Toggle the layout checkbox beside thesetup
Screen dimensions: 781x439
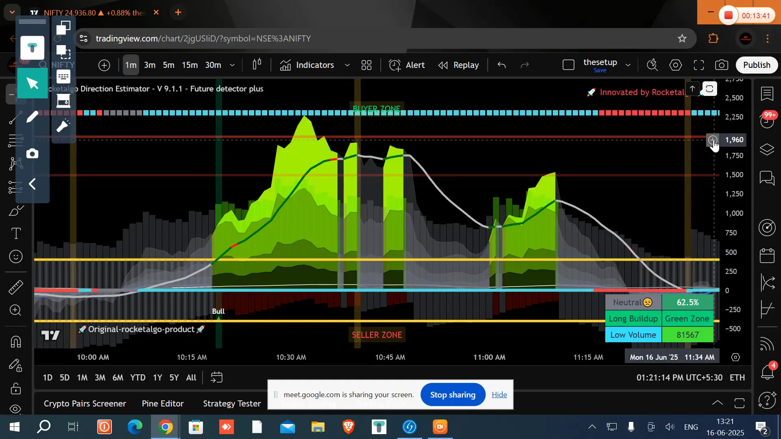click(568, 65)
